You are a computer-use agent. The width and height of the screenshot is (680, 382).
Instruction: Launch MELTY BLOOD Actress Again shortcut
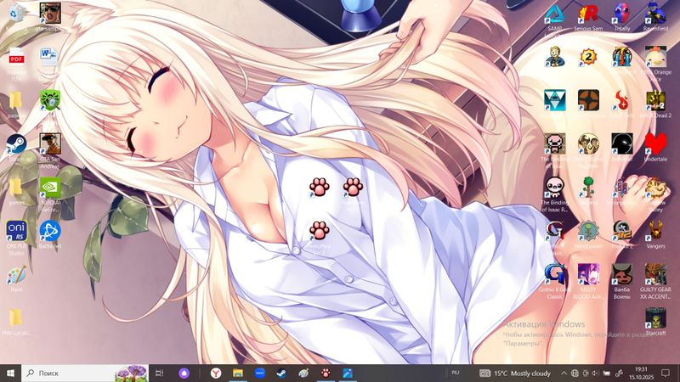(588, 273)
